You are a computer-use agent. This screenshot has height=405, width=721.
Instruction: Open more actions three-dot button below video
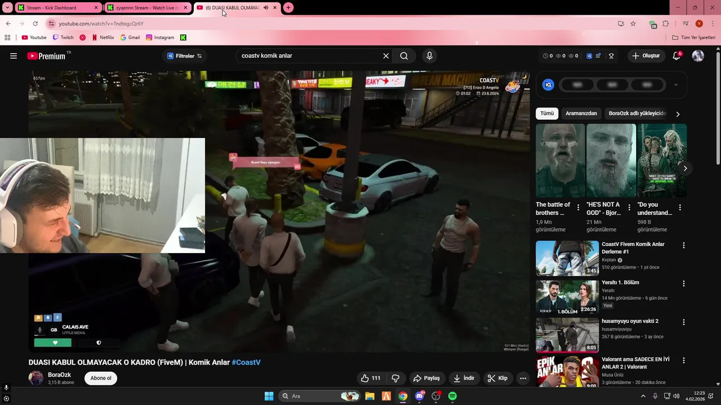click(x=523, y=378)
